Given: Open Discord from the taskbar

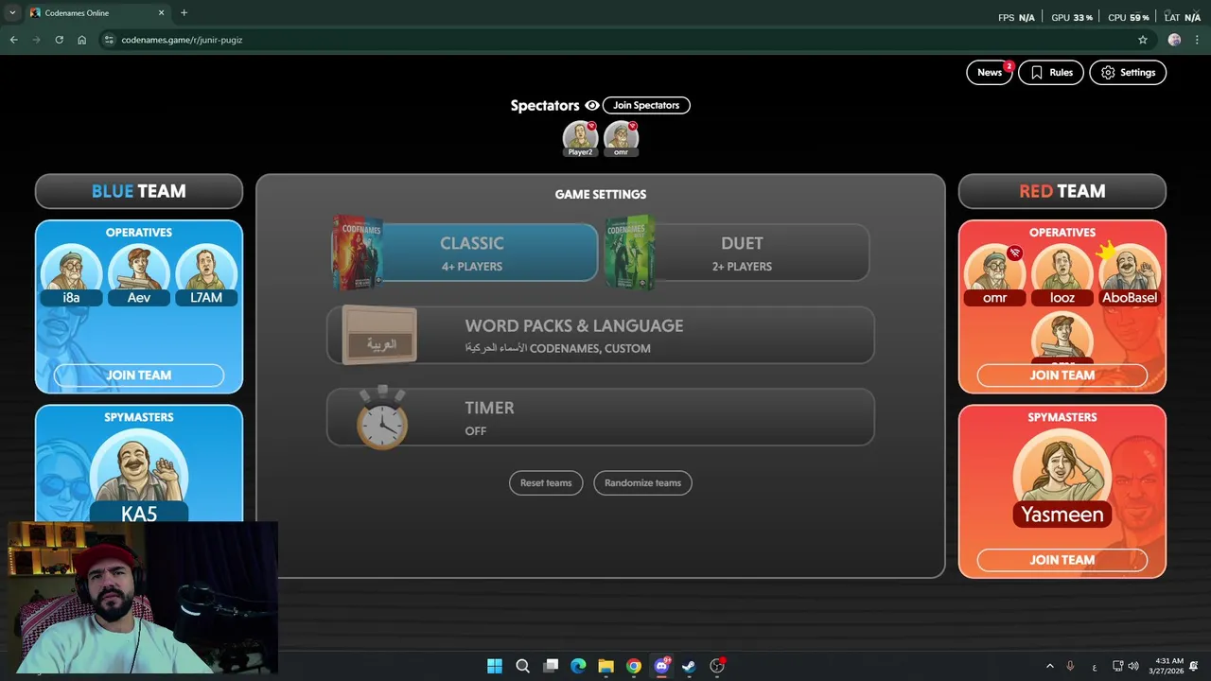Looking at the screenshot, I should [x=661, y=666].
